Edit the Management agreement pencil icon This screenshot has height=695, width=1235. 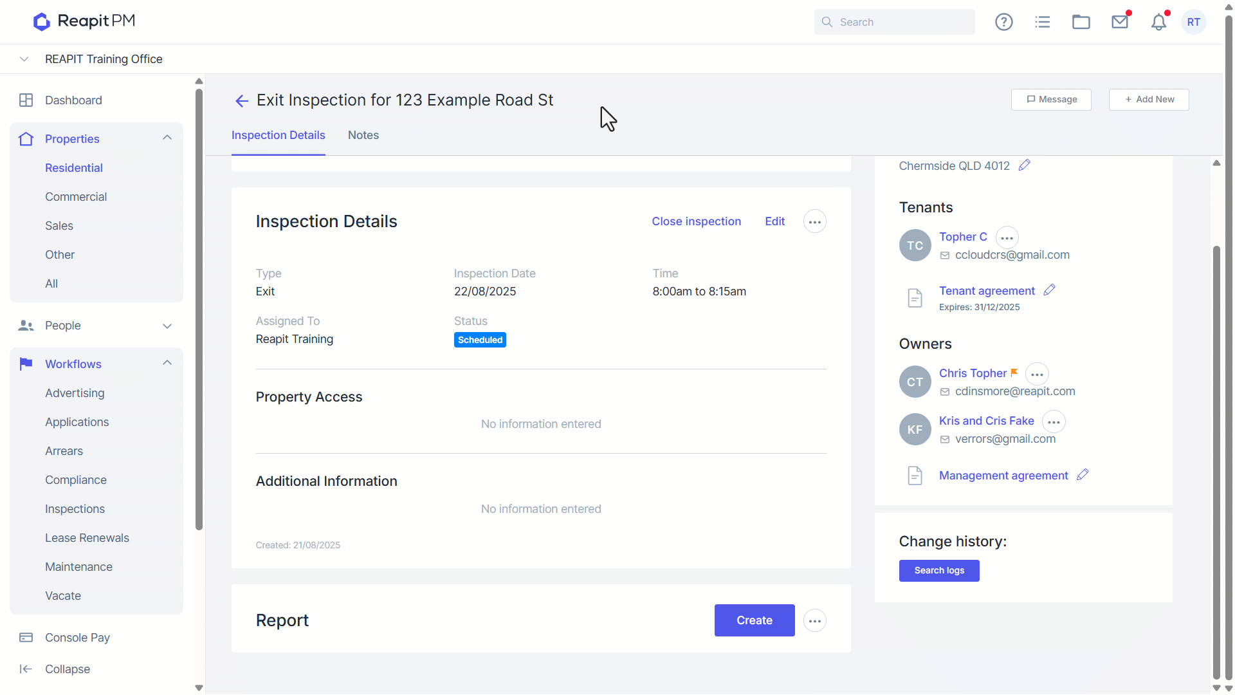[x=1083, y=475]
